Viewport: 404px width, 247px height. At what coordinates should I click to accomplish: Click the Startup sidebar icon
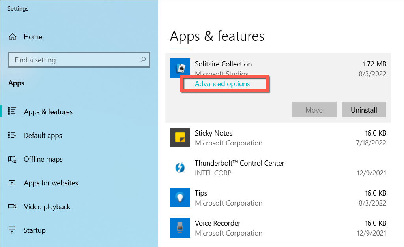pyautogui.click(x=12, y=230)
